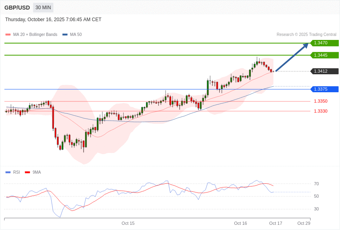Screen dimensions: 340x230
Task: Click the chart date and time text
Action: [53, 20]
